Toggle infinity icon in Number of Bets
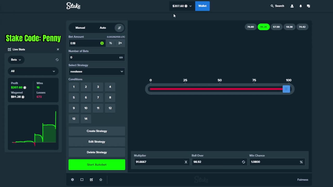The width and height of the screenshot is (333, 187). click(121, 57)
